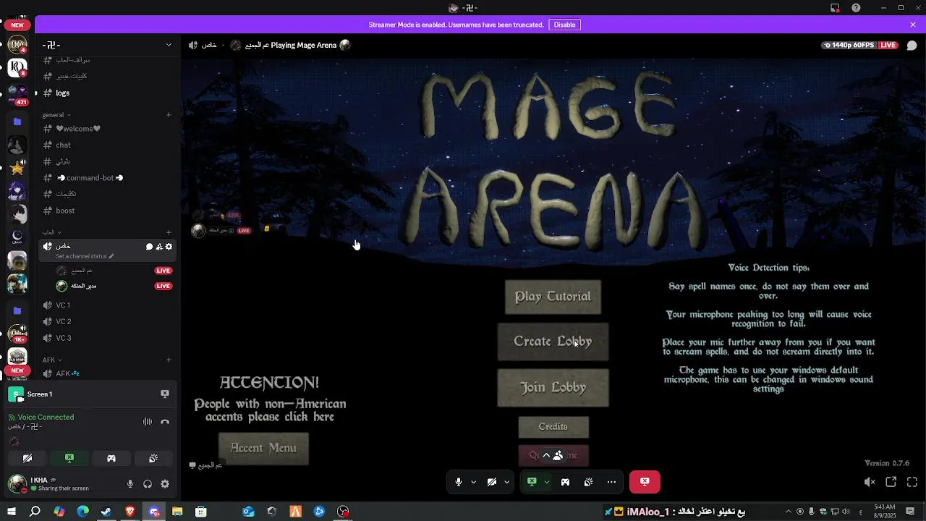
Task: Open camera options dropdown arrow
Action: pyautogui.click(x=506, y=482)
